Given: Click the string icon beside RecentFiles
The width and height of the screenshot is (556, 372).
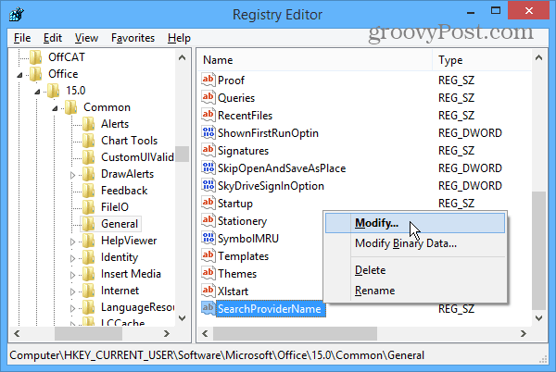Looking at the screenshot, I should 208,115.
